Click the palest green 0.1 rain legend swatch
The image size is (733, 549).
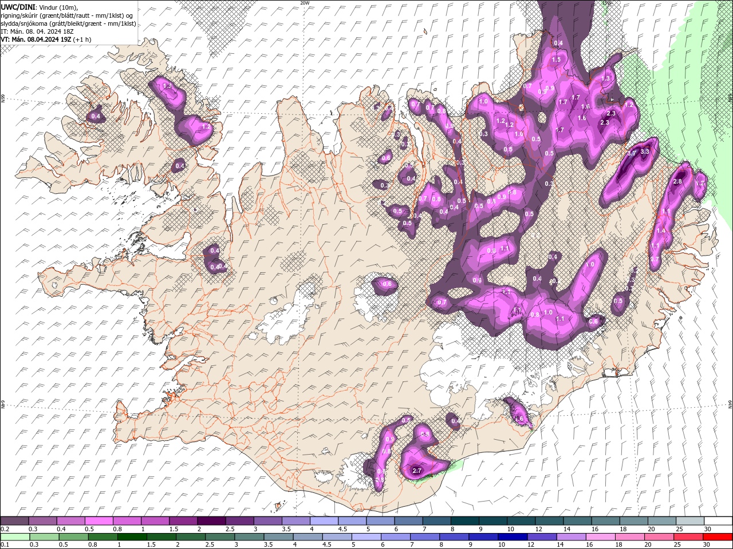[x=15, y=537]
